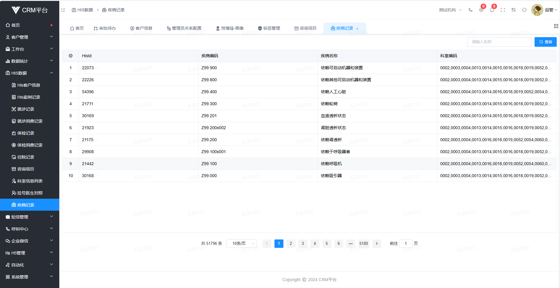
Task: Open the @ mentions icon with badge
Action: click(481, 10)
